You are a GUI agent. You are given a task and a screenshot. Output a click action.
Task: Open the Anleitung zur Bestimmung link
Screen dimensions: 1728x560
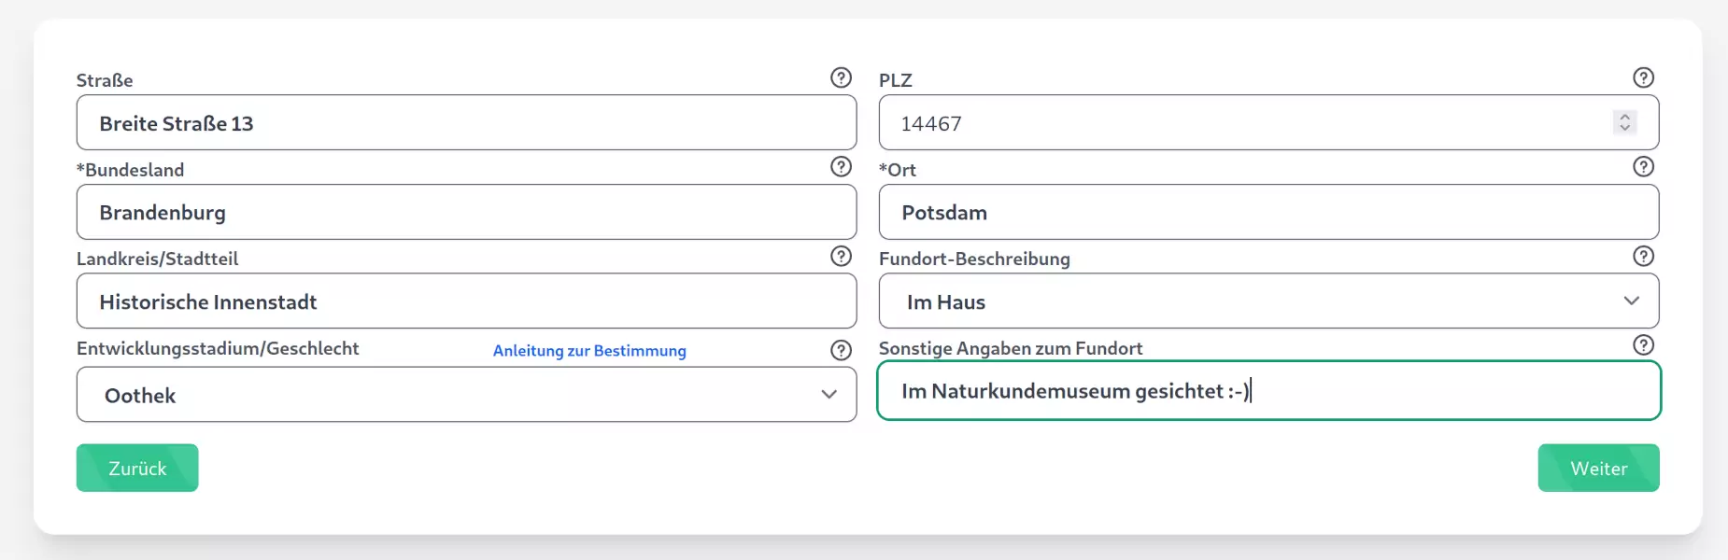(x=589, y=351)
